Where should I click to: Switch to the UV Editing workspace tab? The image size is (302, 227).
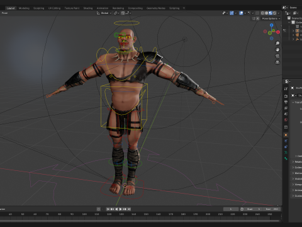click(x=54, y=8)
